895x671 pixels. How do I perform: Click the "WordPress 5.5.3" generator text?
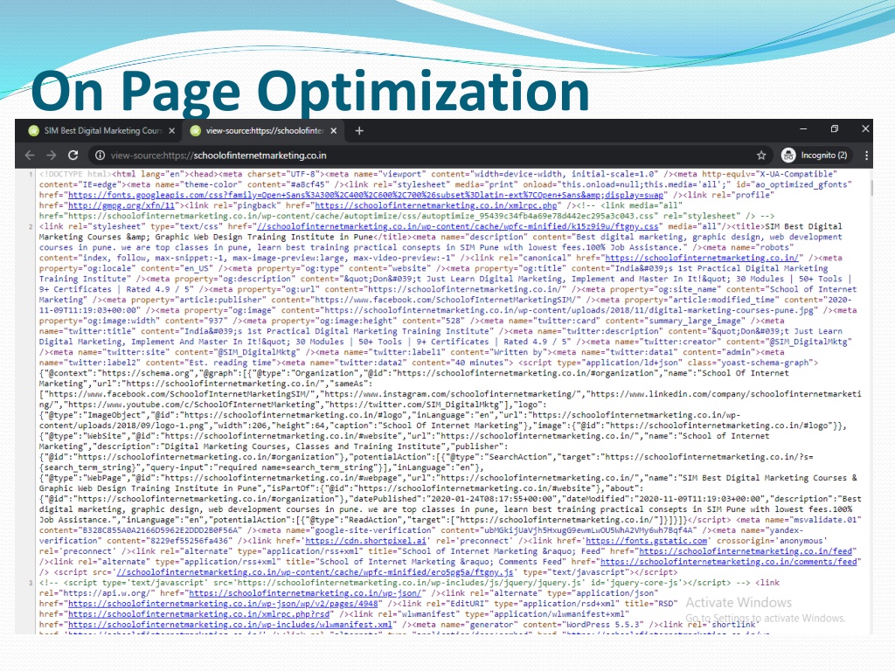point(600,625)
